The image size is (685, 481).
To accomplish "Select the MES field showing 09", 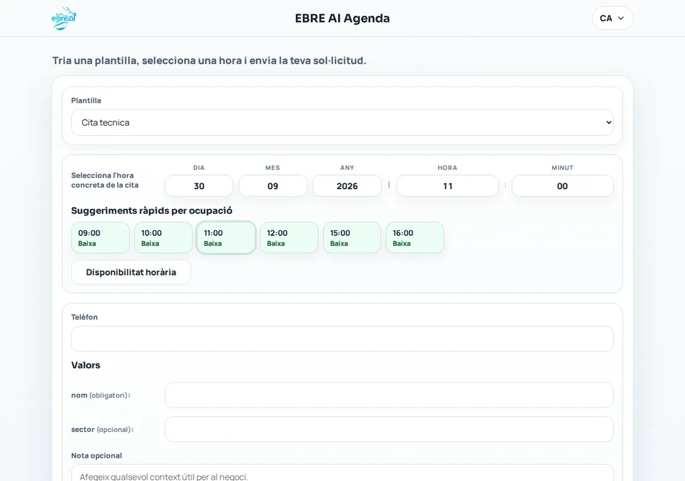I will 273,186.
